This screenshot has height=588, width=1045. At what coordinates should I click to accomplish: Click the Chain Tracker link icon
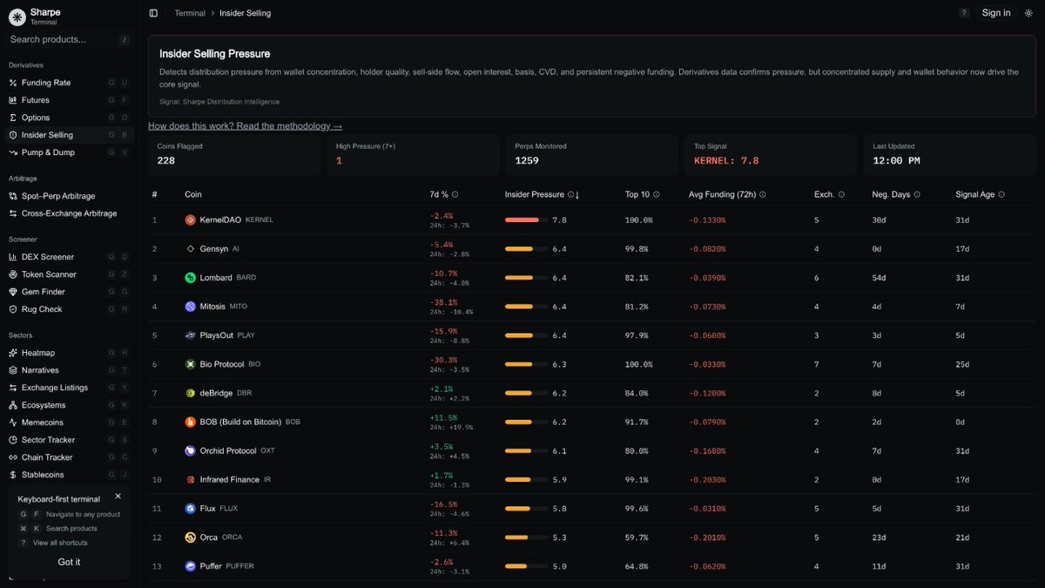(13, 457)
